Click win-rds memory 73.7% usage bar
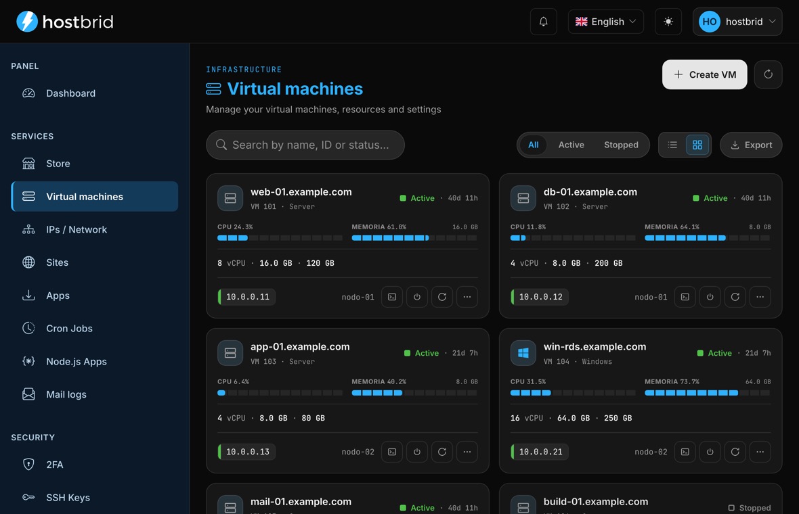 click(708, 393)
